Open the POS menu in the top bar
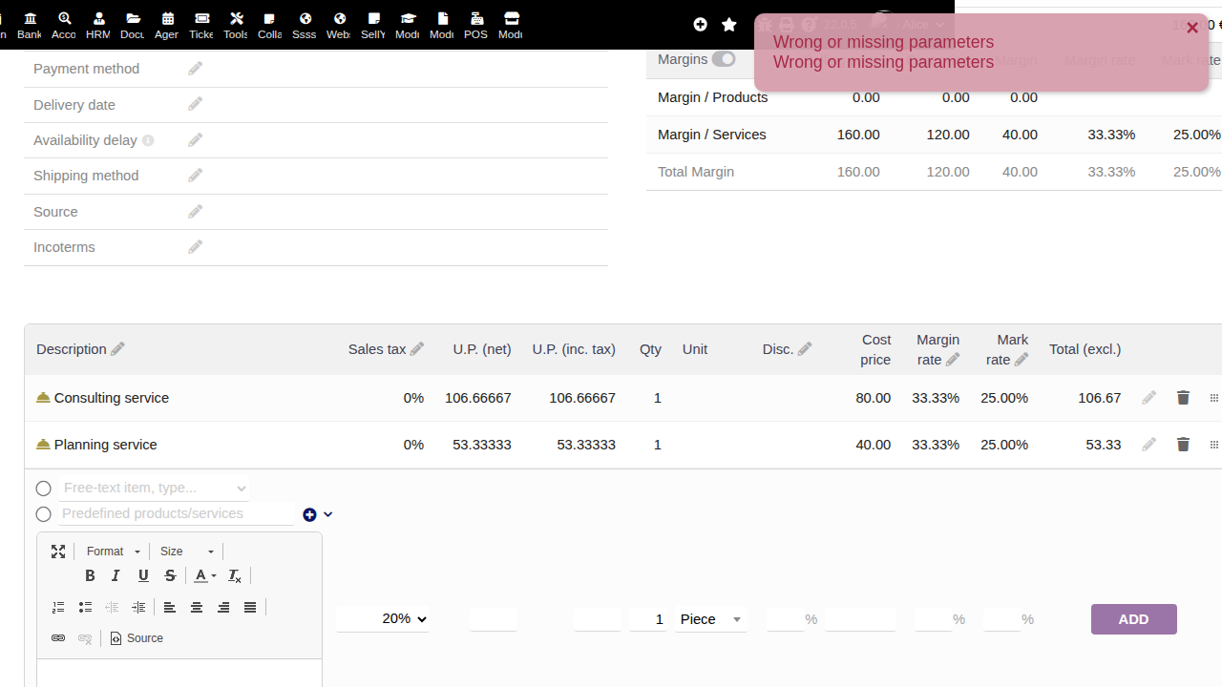 pos(476,26)
